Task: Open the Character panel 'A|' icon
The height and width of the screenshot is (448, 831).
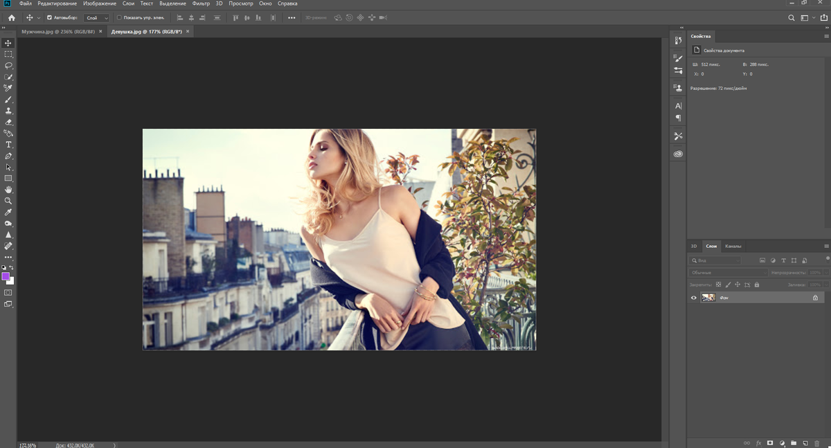Action: [678, 106]
